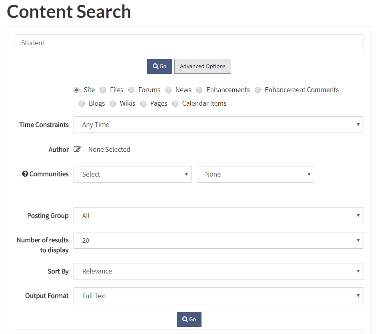The height and width of the screenshot is (334, 381).
Task: Change the Sort By Relevance dropdown
Action: click(218, 271)
